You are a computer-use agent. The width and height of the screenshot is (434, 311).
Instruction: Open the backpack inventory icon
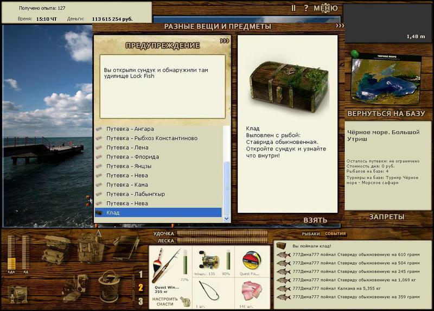coord(91,247)
